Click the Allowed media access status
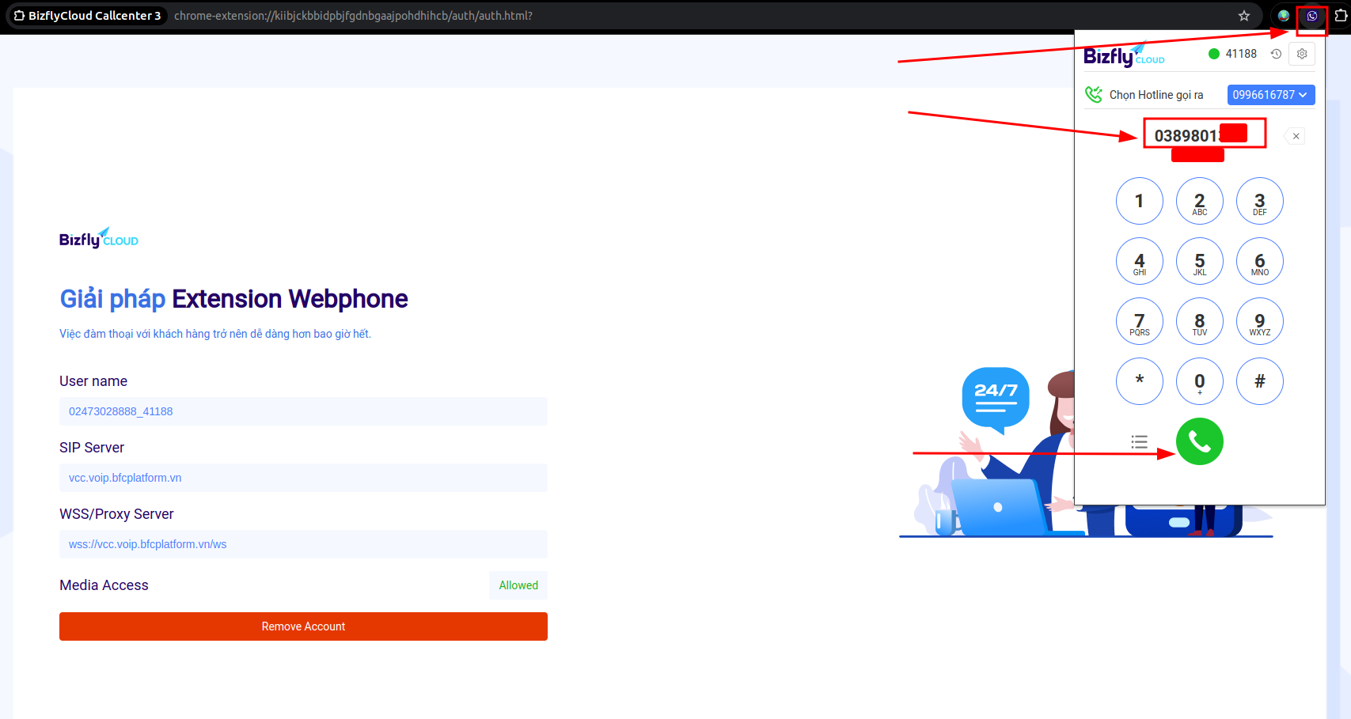 [518, 585]
